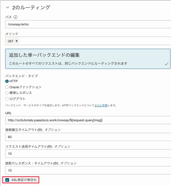The width and height of the screenshot is (171, 186).
Task: Disable the SSL検証の無効化 checkbox
Action: coord(7,180)
